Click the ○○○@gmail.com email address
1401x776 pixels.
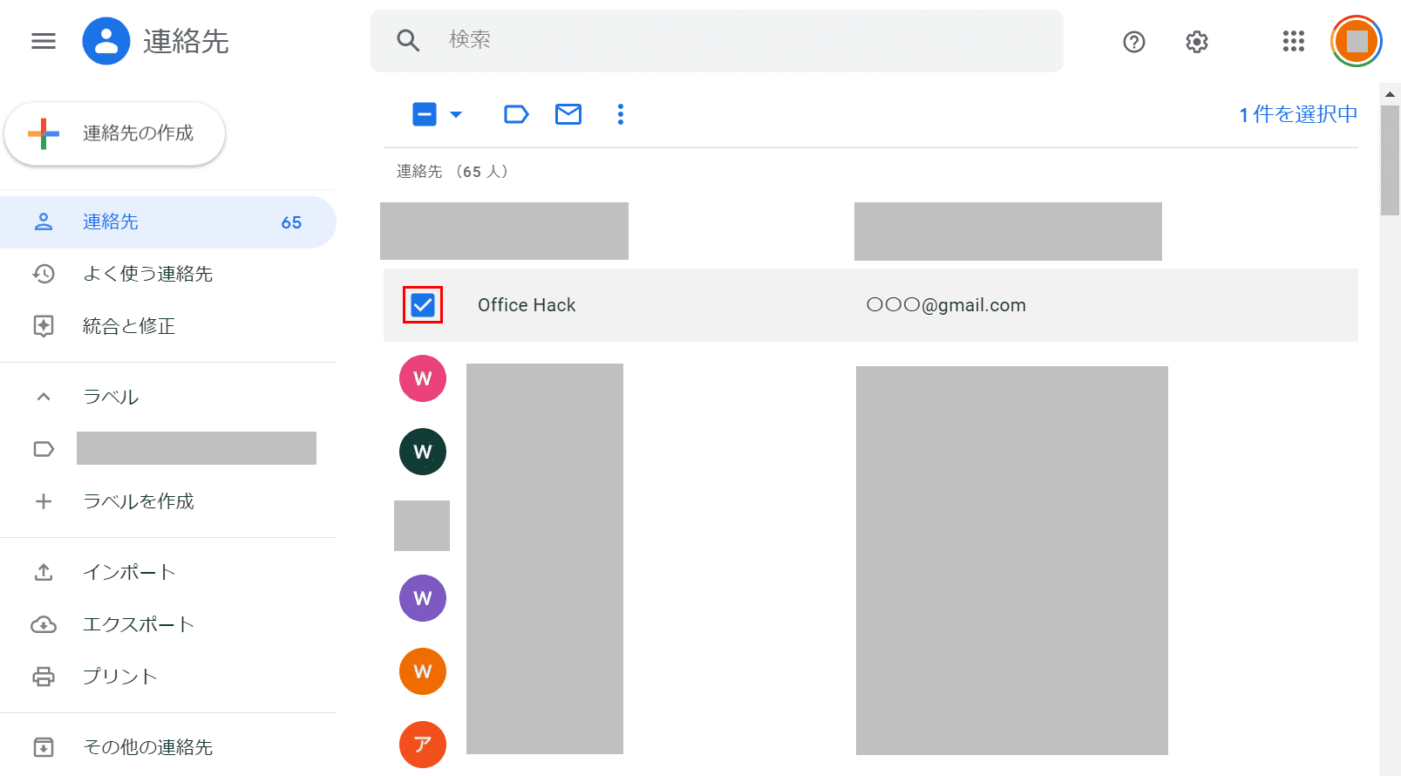[x=946, y=305]
